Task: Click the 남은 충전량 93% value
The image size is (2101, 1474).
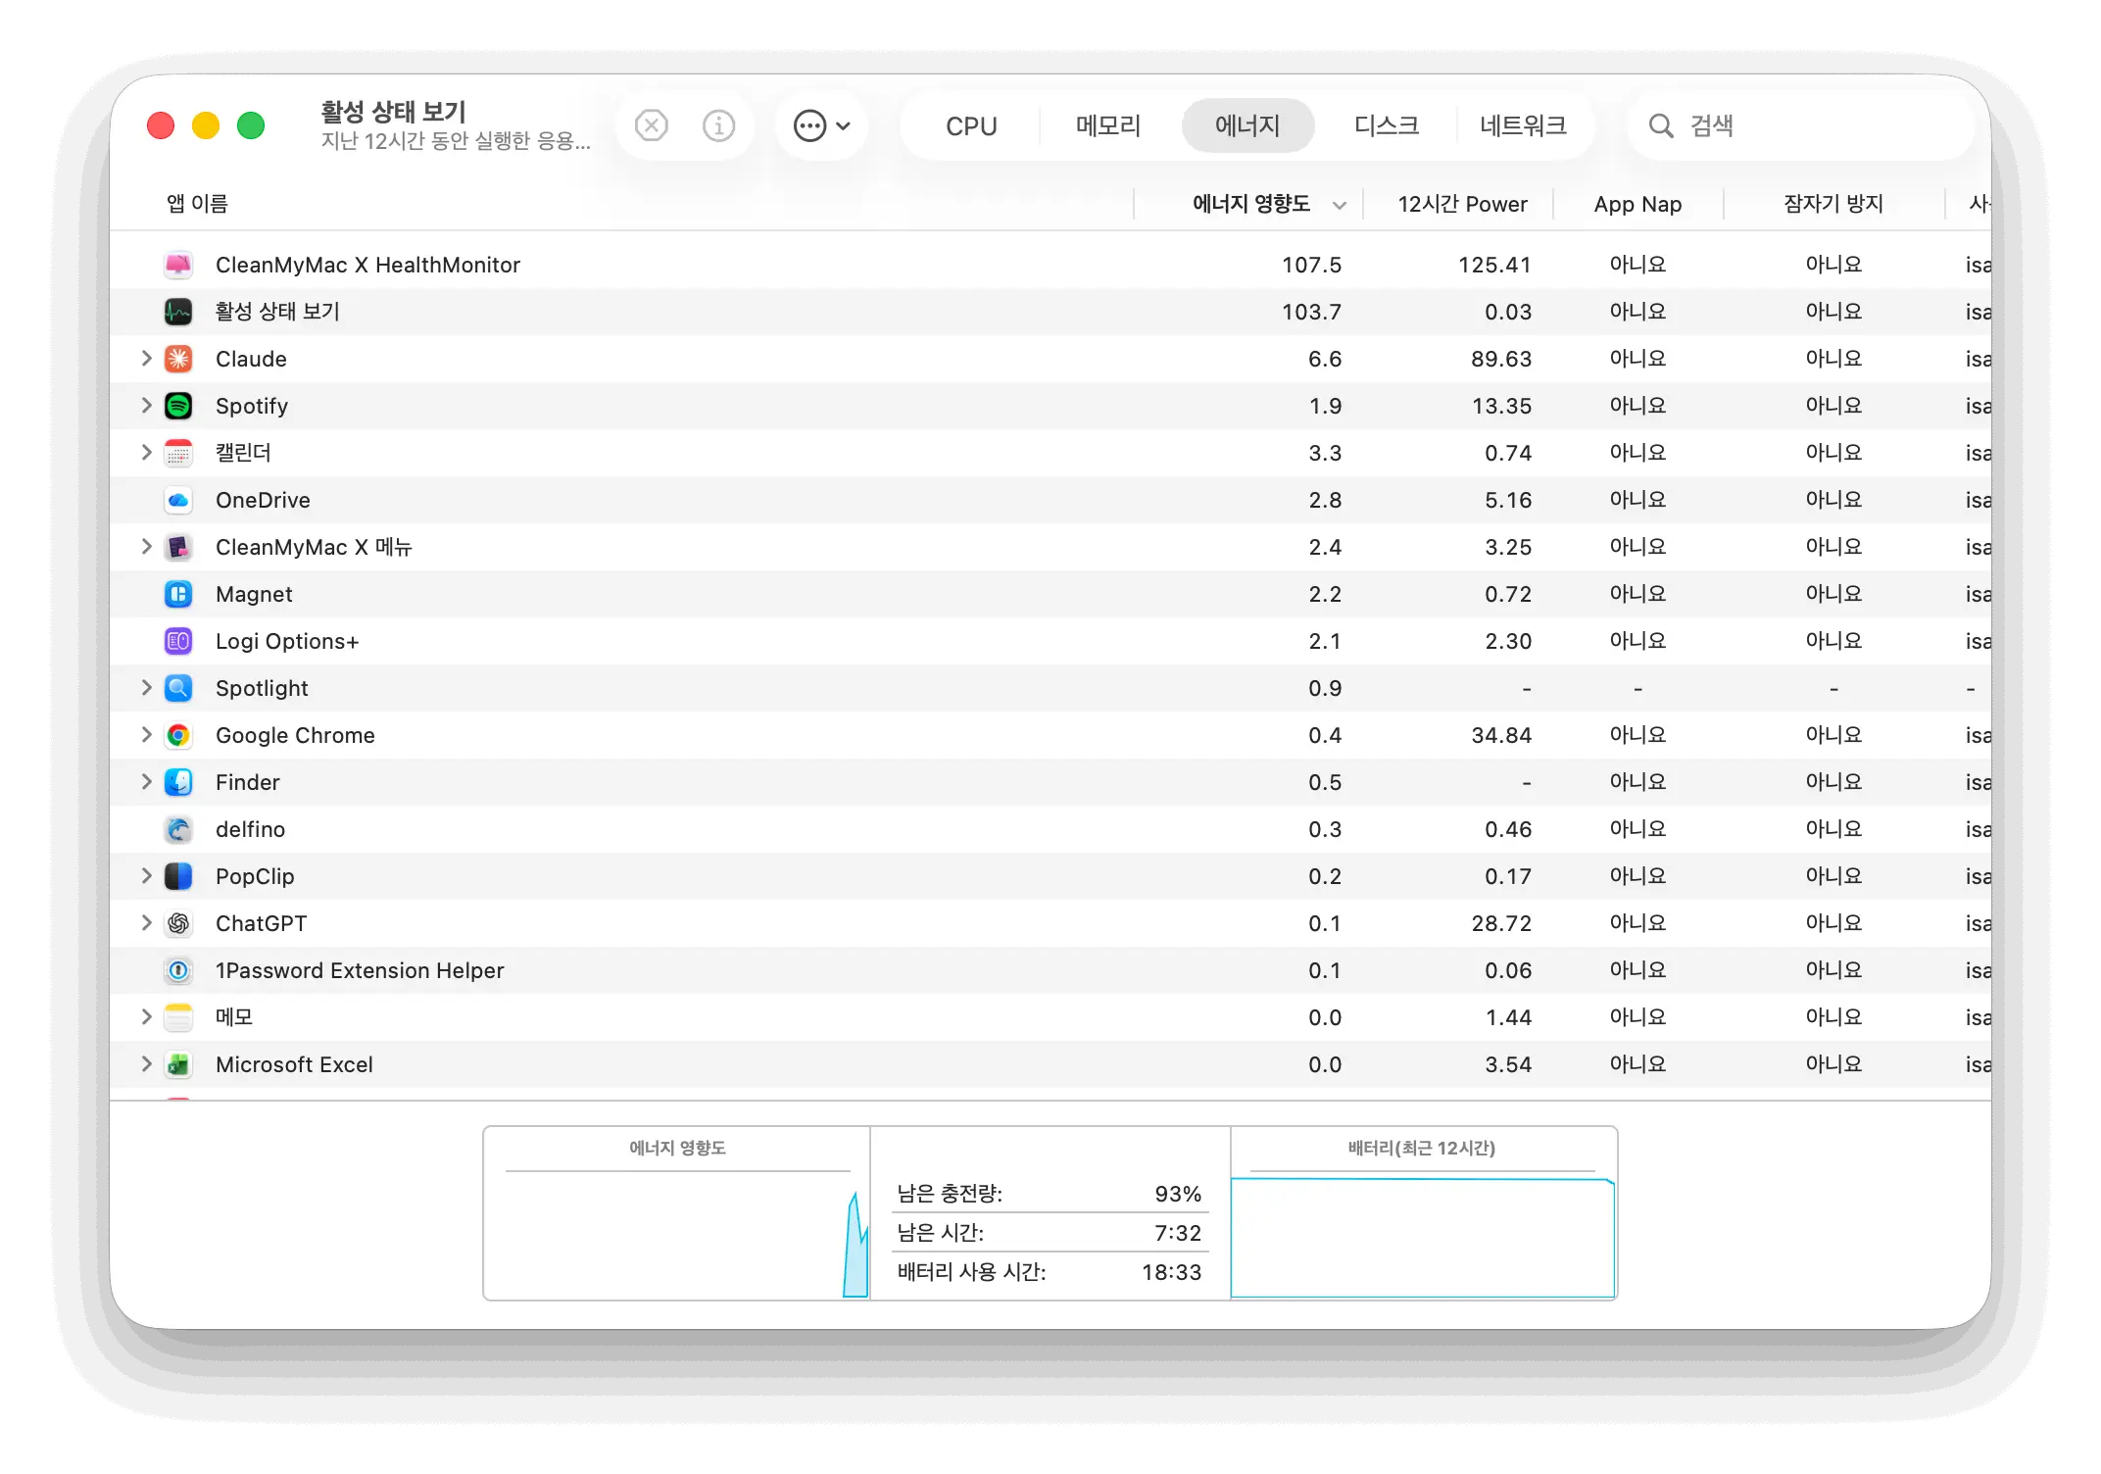Action: pos(1178,1194)
